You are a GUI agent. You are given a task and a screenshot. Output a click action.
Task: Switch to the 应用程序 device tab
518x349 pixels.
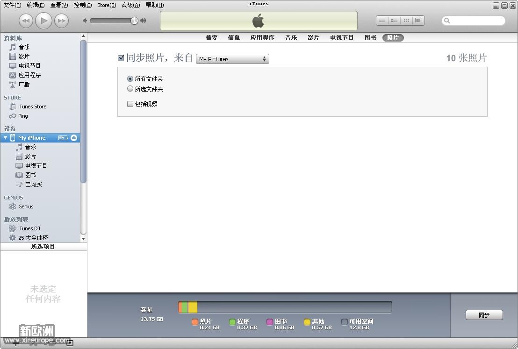[262, 38]
